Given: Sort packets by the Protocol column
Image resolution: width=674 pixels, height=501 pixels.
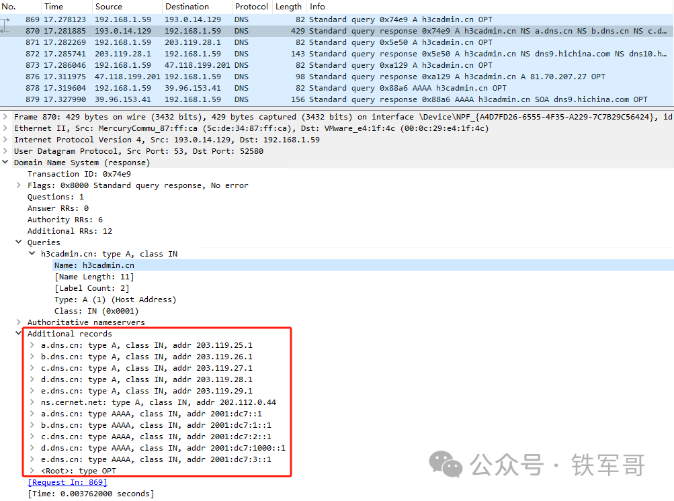Looking at the screenshot, I should click(252, 7).
